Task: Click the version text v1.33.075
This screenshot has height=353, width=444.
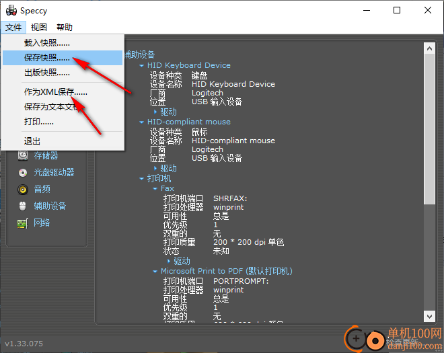Action: coord(24,344)
